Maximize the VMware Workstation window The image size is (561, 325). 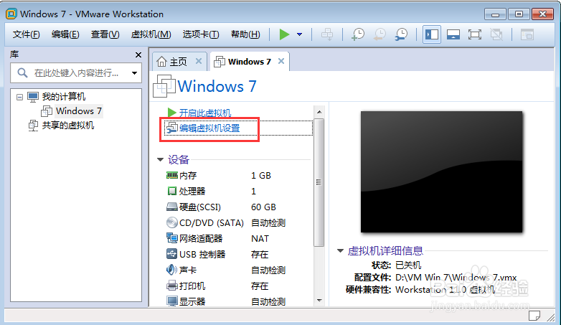pyautogui.click(x=519, y=14)
